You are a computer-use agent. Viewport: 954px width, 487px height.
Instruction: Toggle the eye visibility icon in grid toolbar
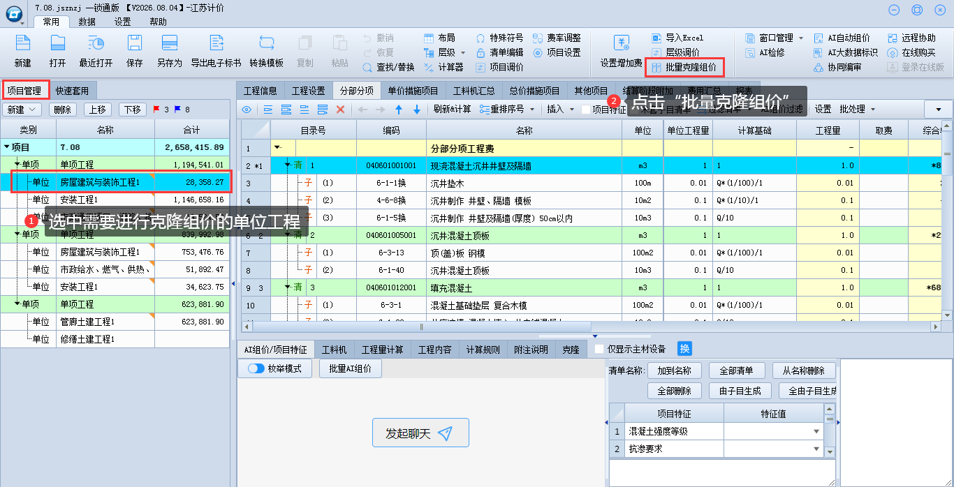pyautogui.click(x=246, y=109)
